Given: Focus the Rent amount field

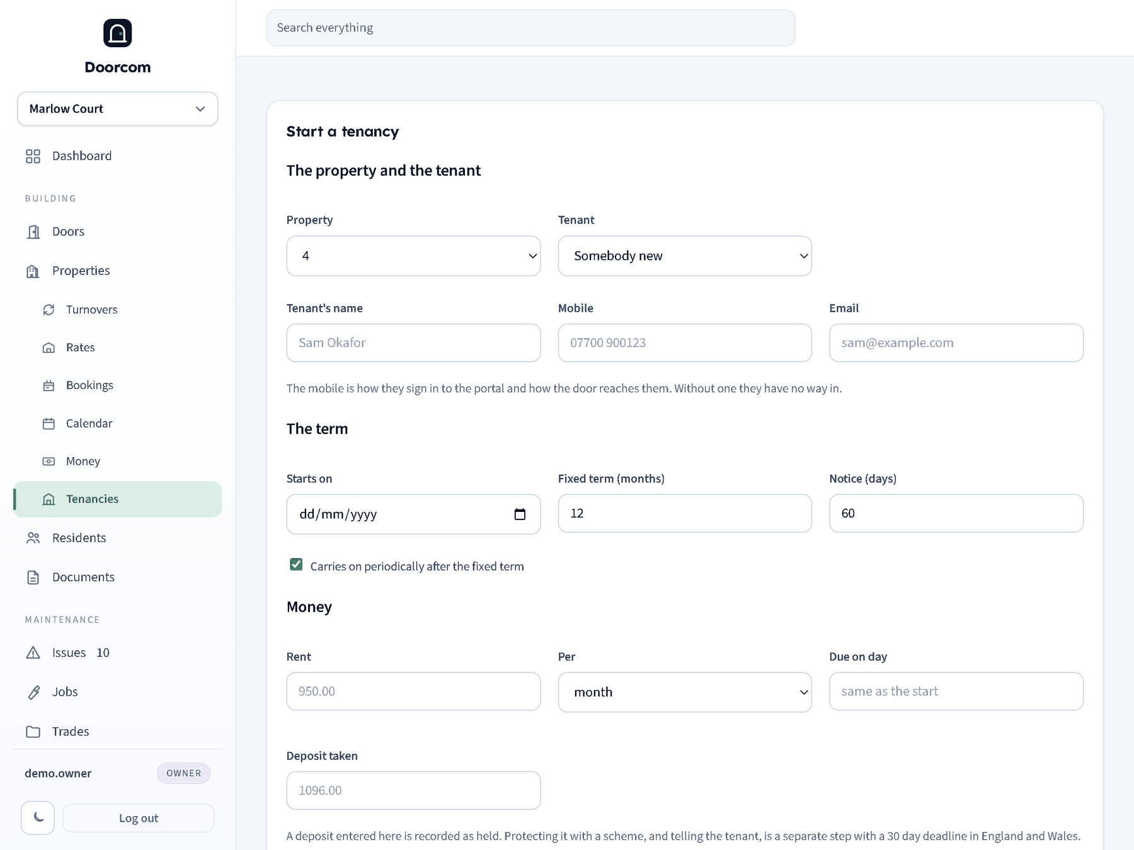Looking at the screenshot, I should point(413,691).
